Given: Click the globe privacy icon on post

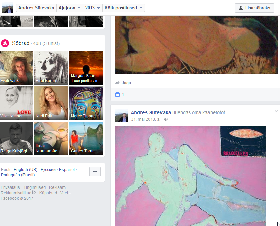Looking at the screenshot, I should (x=166, y=119).
